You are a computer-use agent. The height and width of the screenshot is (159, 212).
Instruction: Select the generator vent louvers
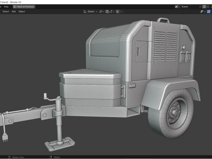(166, 46)
